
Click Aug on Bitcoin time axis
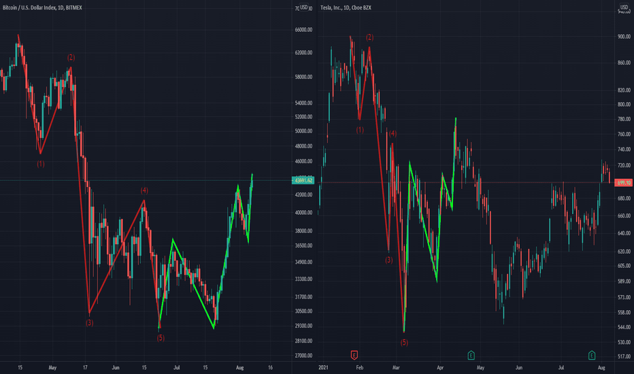coord(239,367)
